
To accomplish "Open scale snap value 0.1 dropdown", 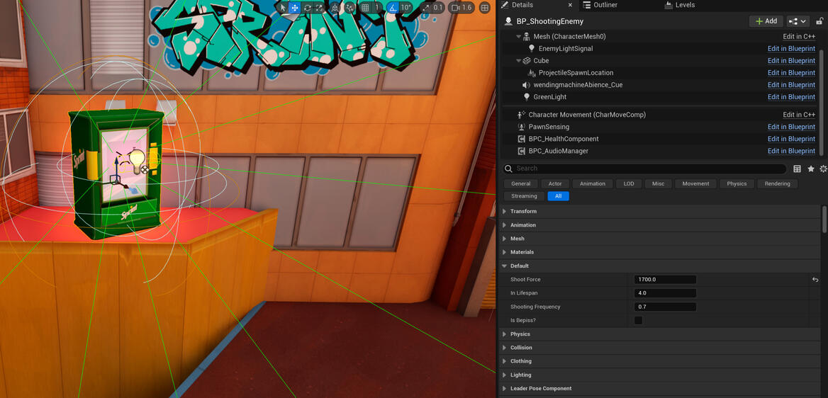I will 438,7.
